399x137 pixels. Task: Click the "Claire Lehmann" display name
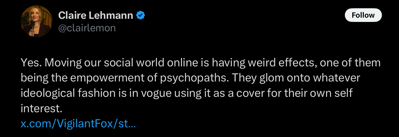[95, 15]
